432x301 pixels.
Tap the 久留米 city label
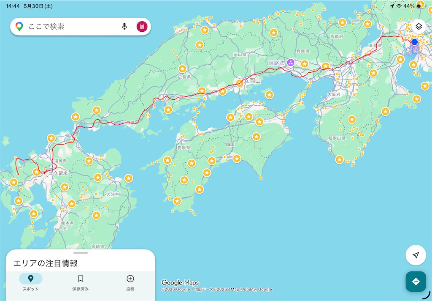coord(61,173)
